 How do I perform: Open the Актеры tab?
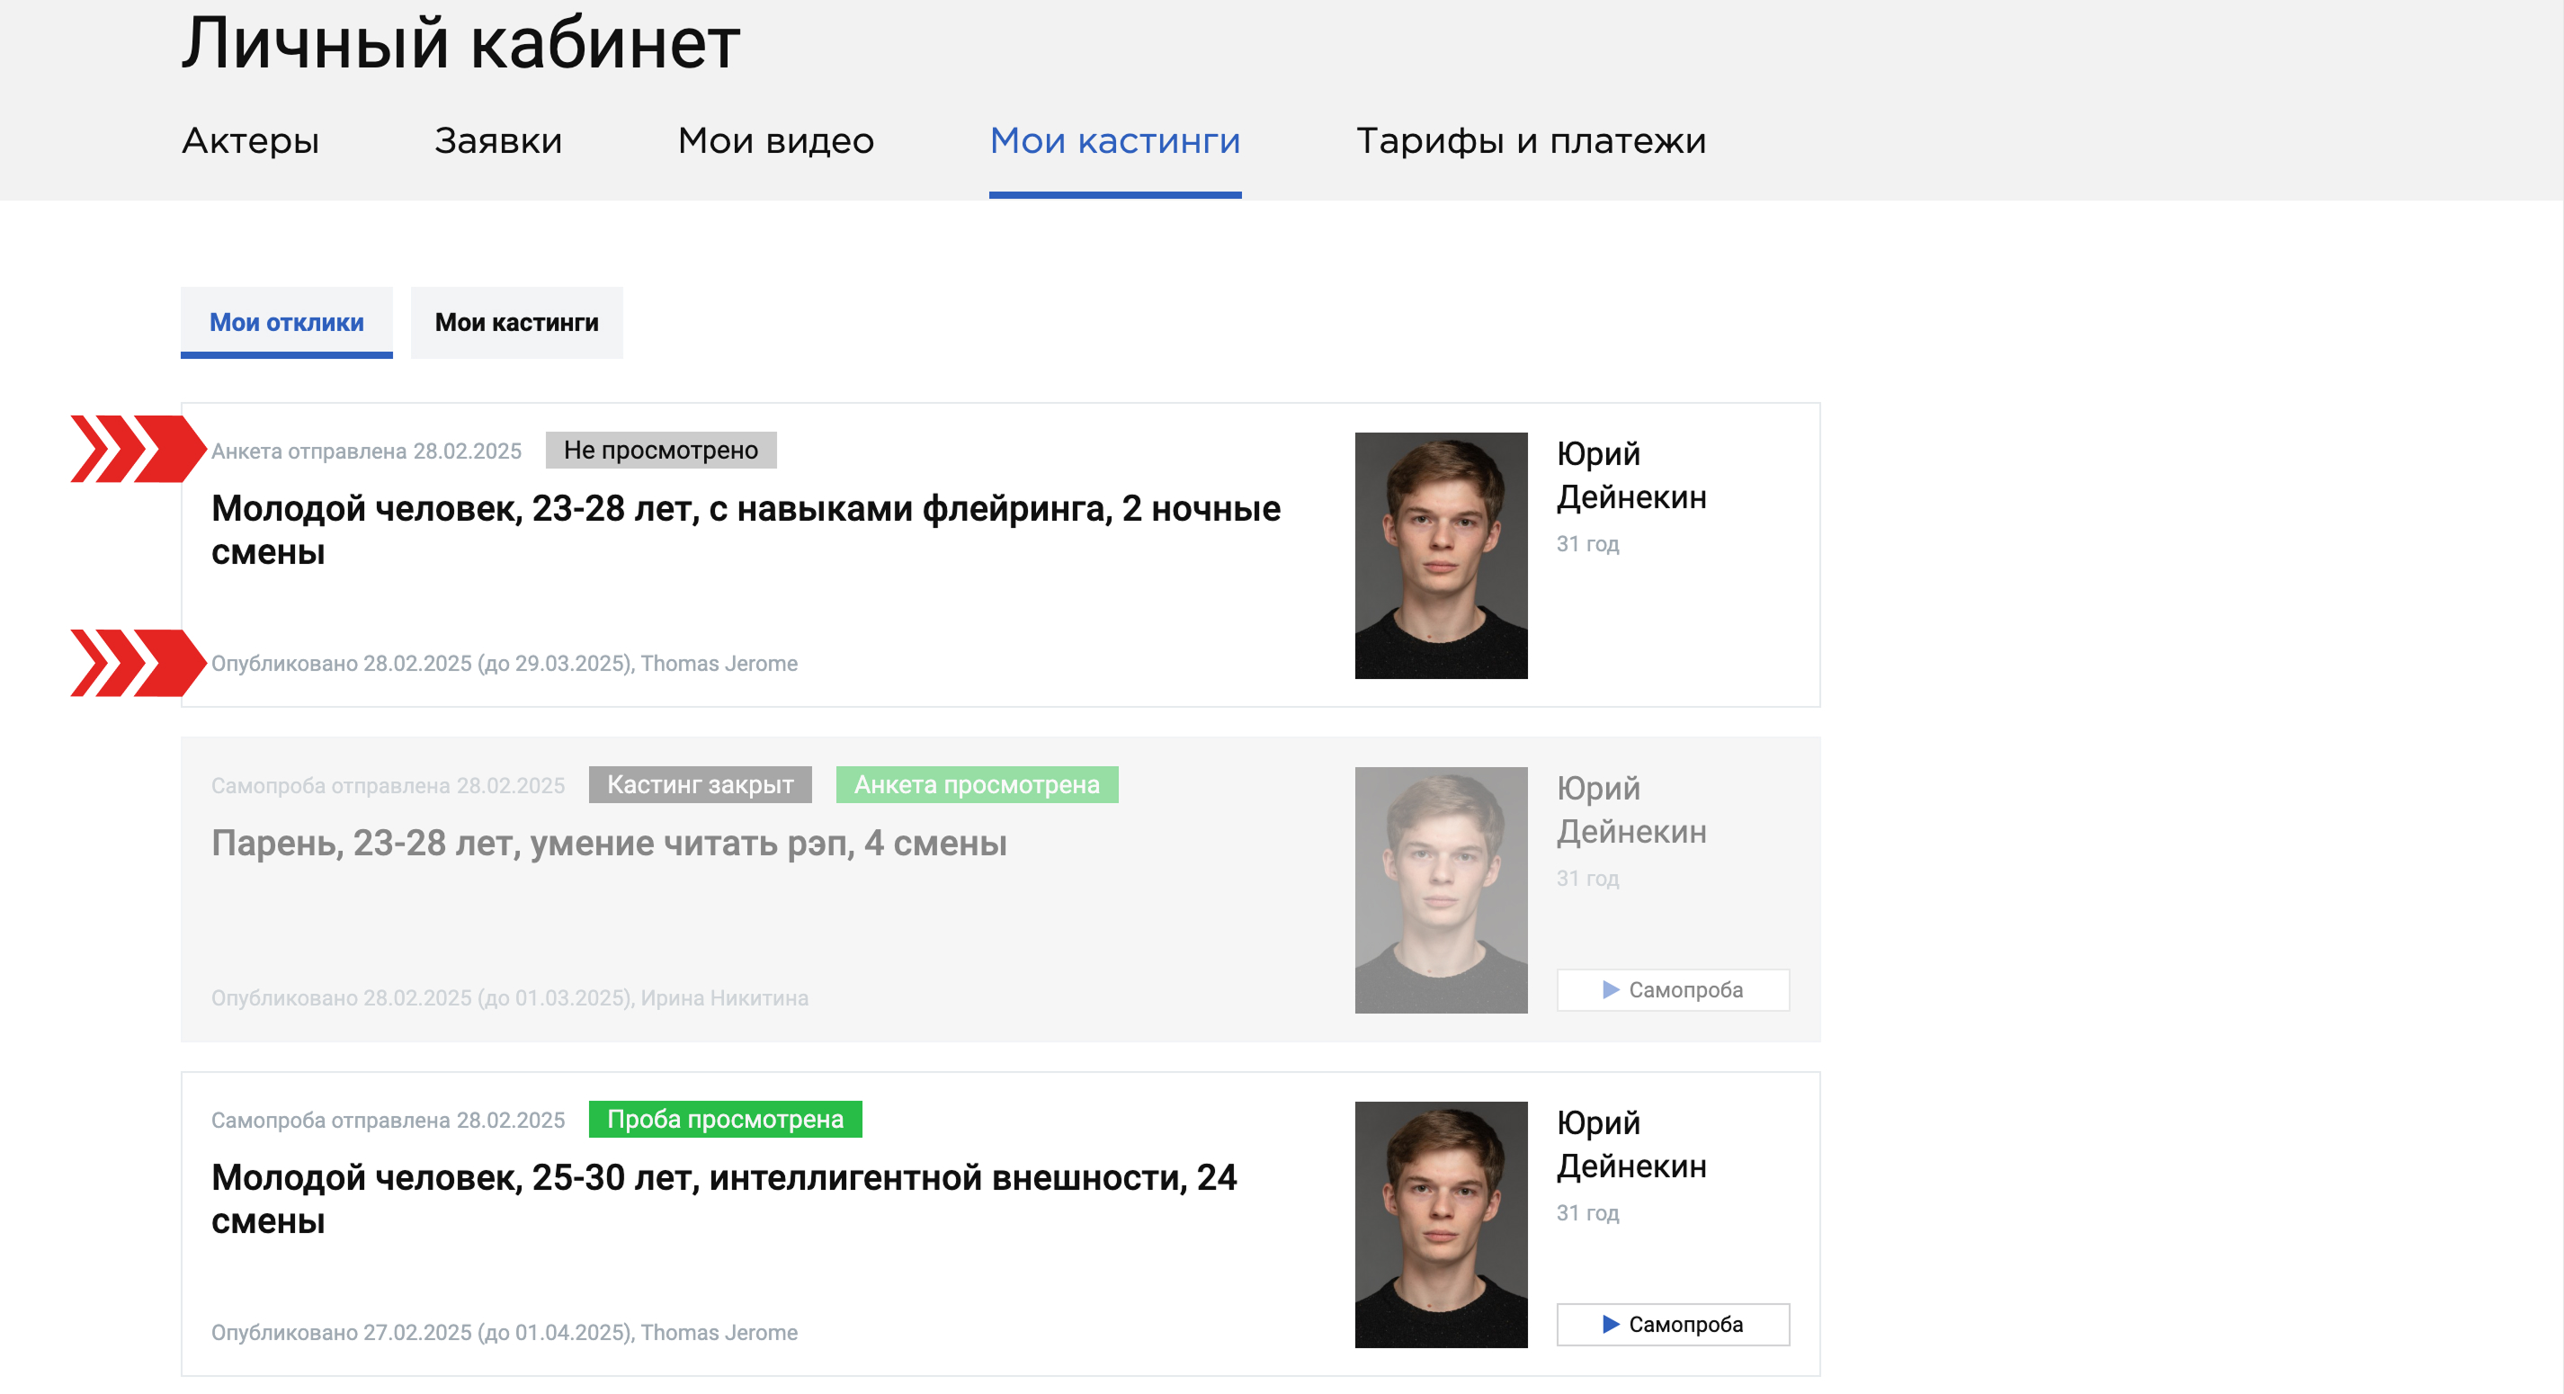click(250, 141)
